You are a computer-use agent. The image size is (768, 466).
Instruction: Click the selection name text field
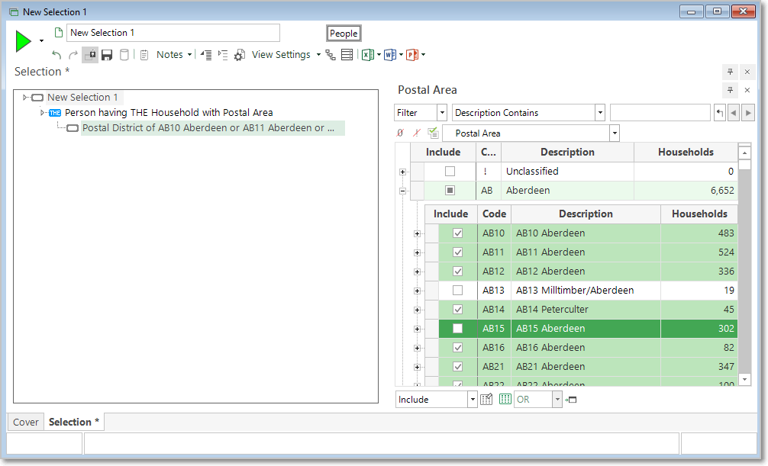coord(173,33)
